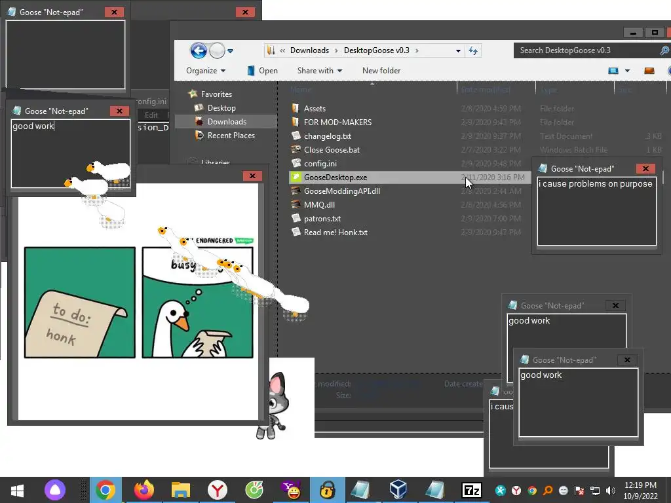The image size is (671, 503).
Task: Select Downloads in the address breadcrumb
Action: 309,50
